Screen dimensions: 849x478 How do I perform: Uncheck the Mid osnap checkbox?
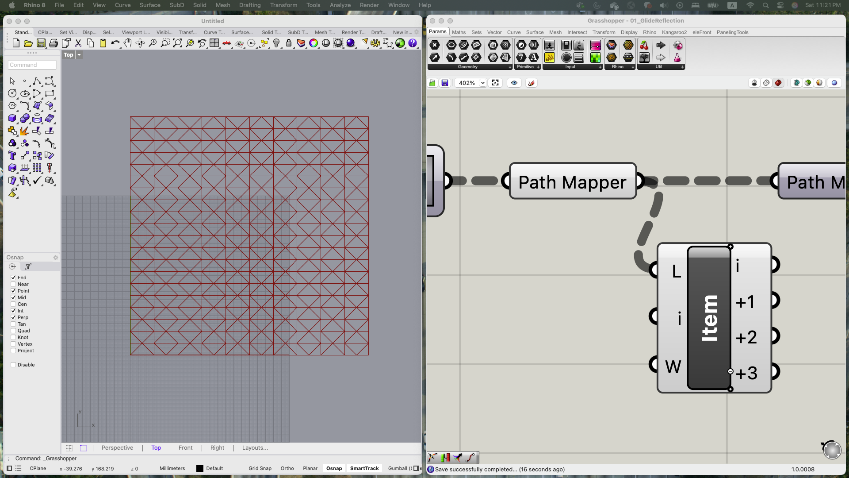(x=13, y=297)
